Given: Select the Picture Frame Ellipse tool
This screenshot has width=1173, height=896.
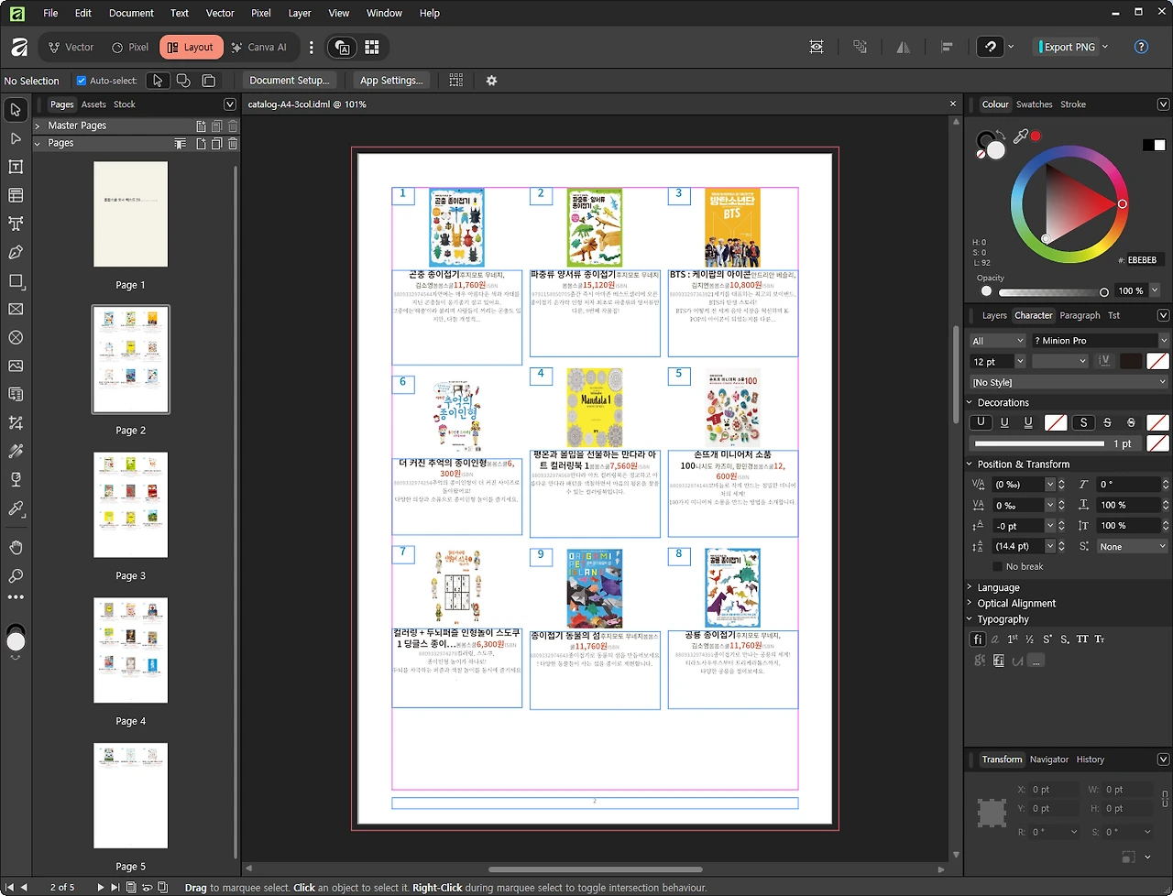Looking at the screenshot, I should [16, 337].
